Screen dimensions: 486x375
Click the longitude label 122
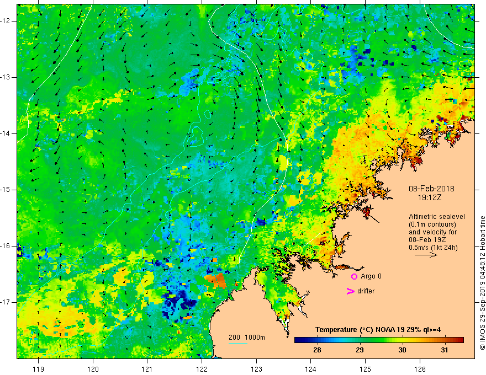(x=202, y=369)
